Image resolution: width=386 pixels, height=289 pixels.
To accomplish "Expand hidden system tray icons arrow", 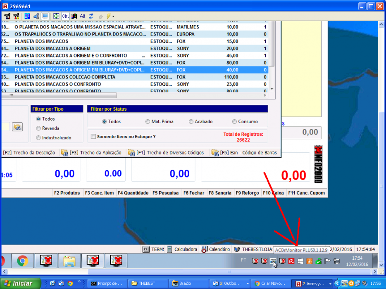I will tap(337, 284).
